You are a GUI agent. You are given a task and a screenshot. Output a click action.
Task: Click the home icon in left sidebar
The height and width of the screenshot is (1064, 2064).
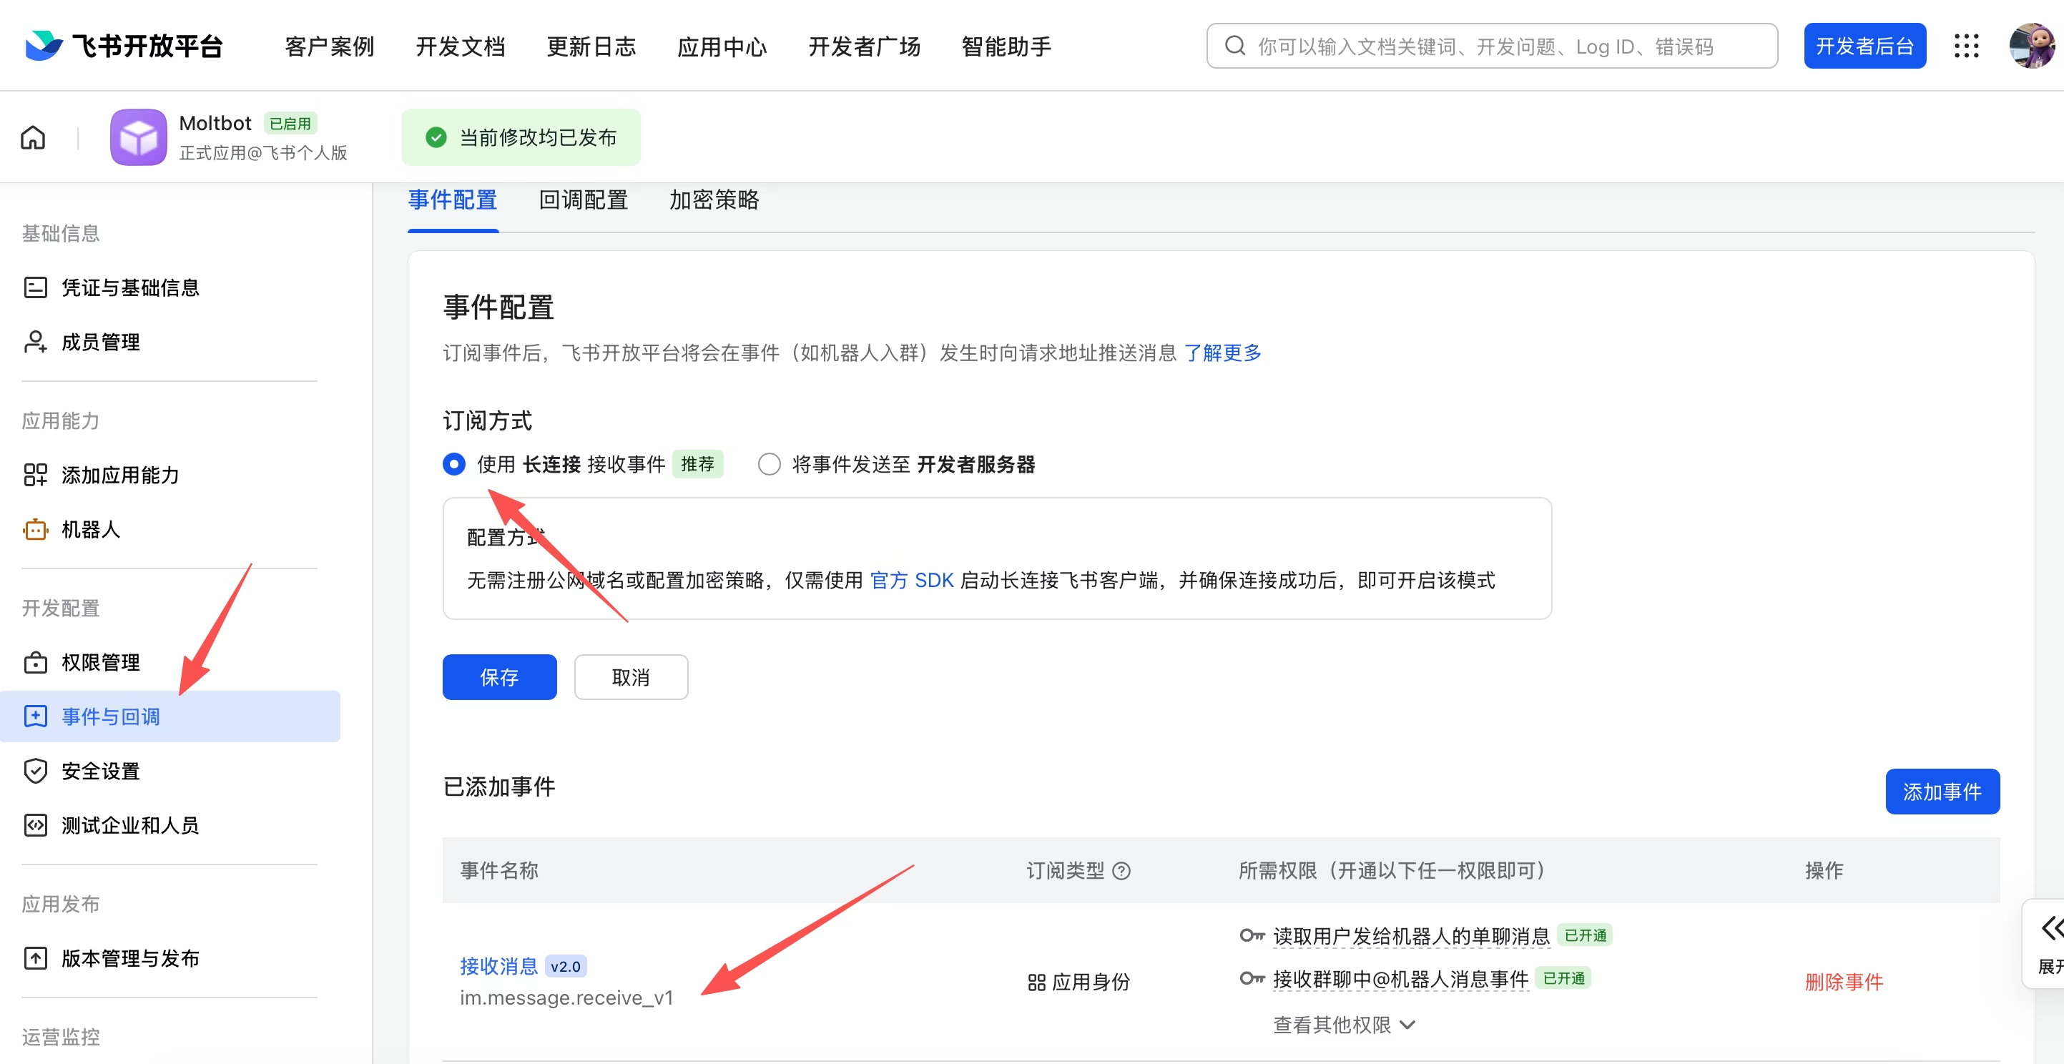point(34,137)
